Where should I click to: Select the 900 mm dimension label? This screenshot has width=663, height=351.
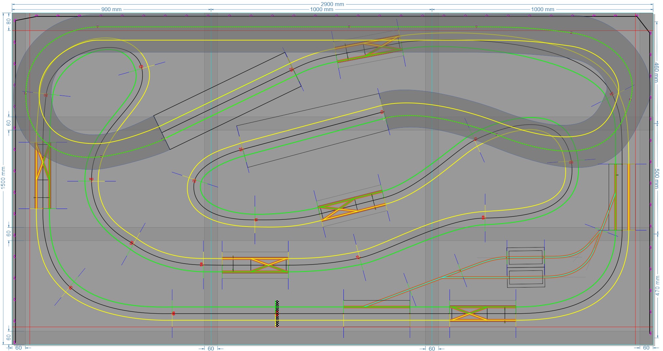pyautogui.click(x=111, y=9)
